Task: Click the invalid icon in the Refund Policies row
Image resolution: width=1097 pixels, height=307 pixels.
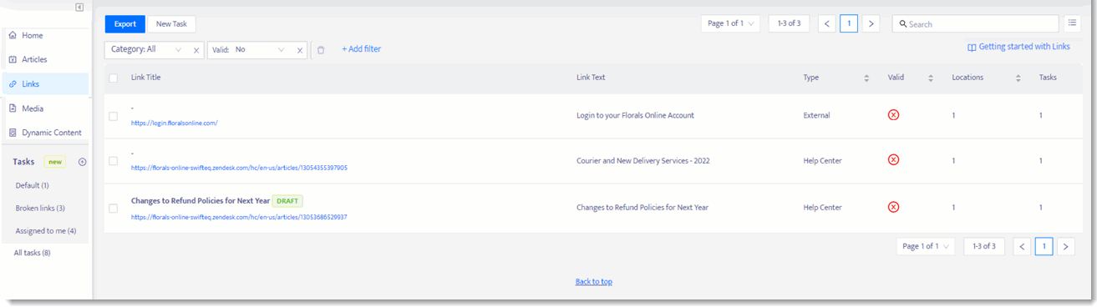Action: pyautogui.click(x=893, y=207)
